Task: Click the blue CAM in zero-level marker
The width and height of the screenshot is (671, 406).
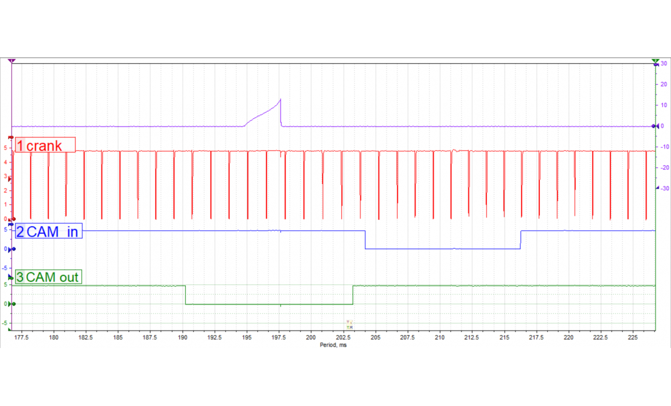Action: (12, 249)
